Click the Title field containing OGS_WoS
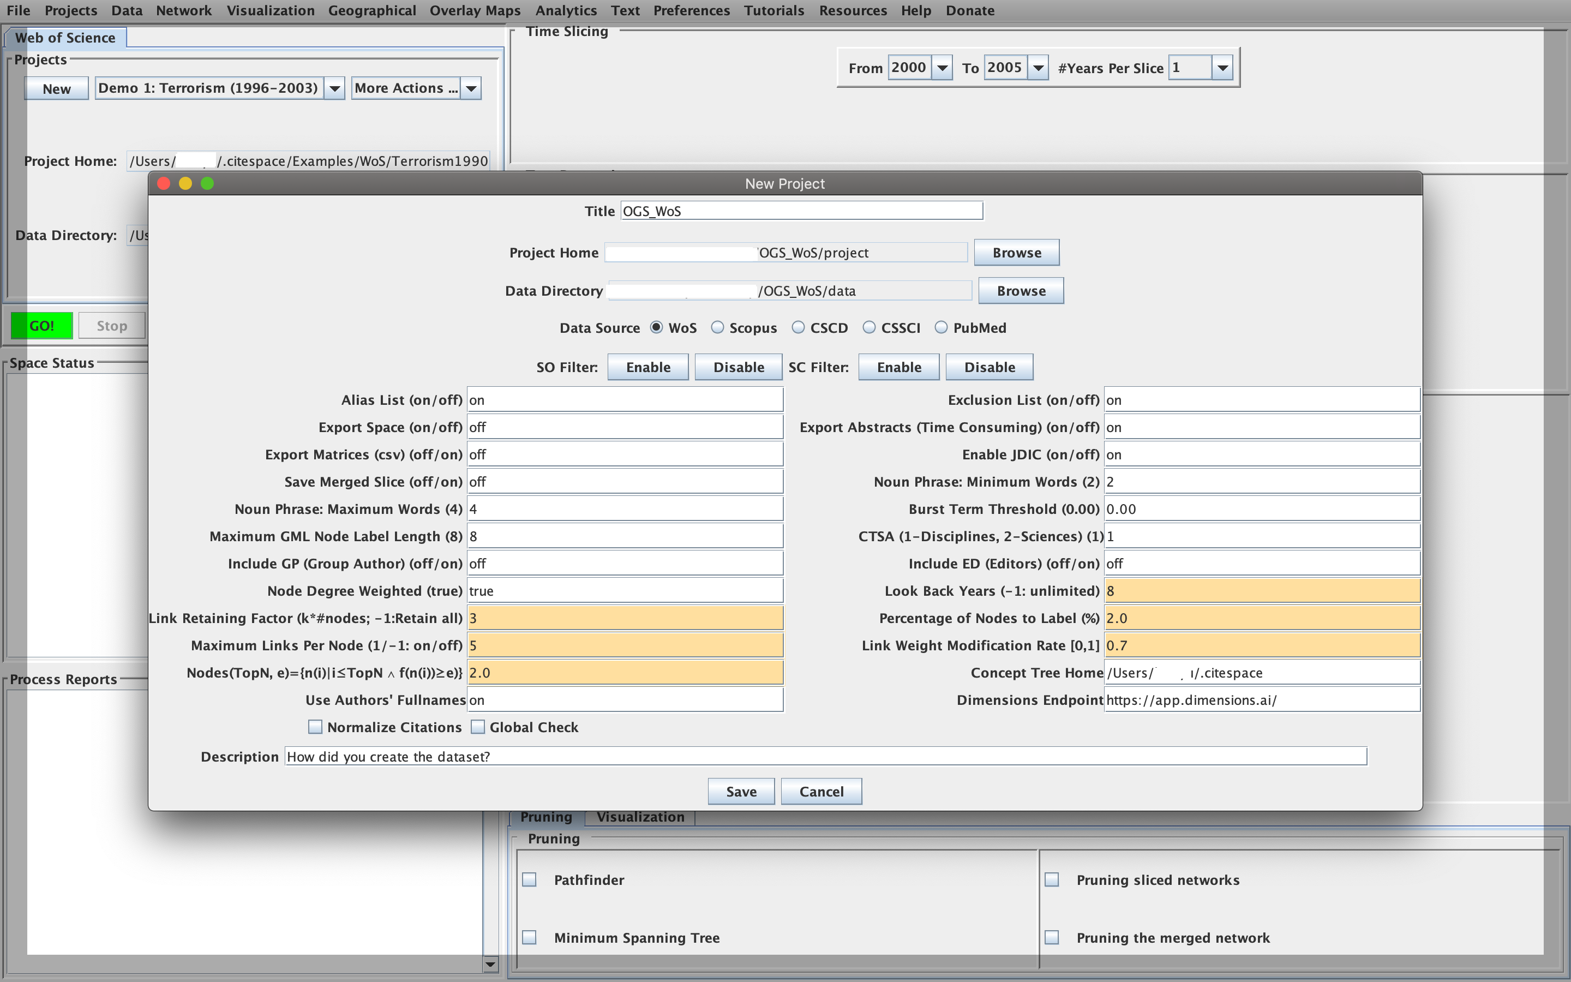This screenshot has height=982, width=1571. (802, 211)
